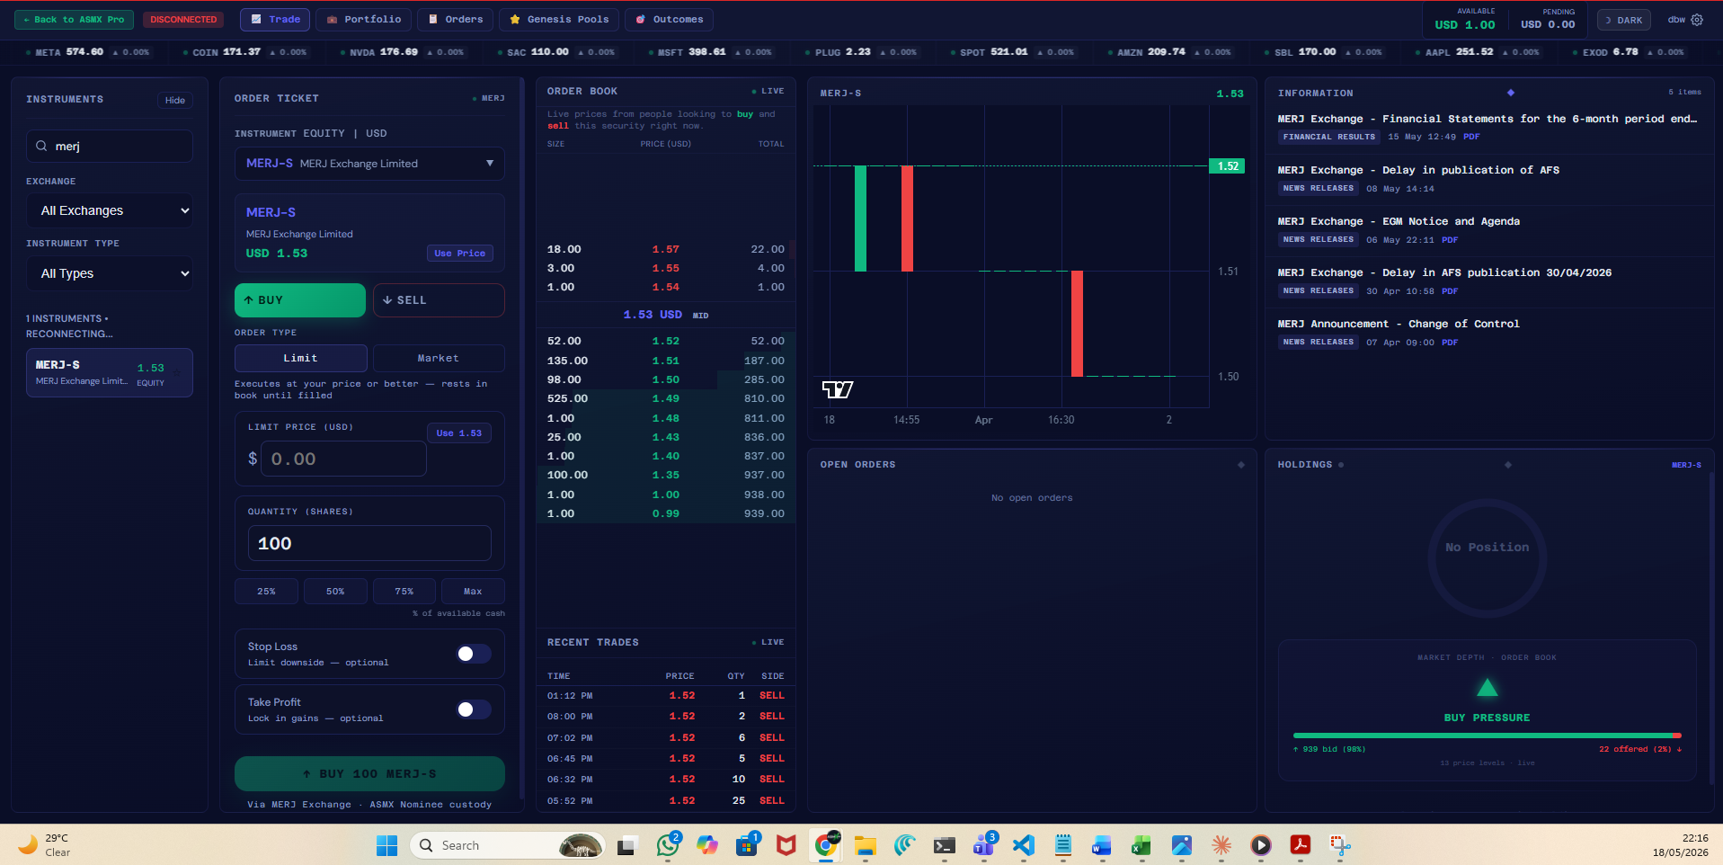Click the blue diamond in the Information header
This screenshot has height=865, width=1723.
(x=1511, y=93)
